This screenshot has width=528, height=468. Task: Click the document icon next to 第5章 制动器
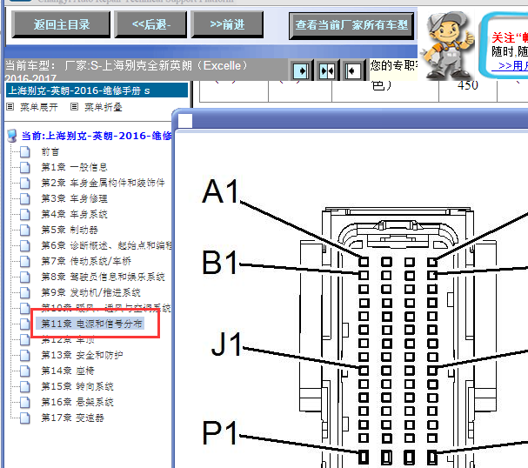coord(25,230)
